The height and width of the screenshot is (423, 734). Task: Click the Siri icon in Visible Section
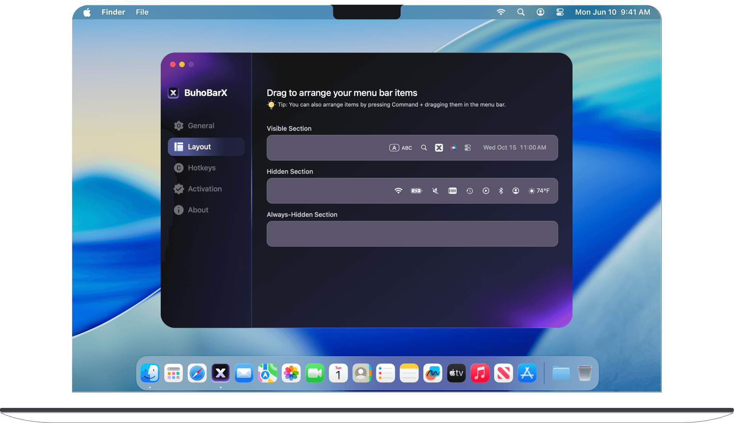click(453, 147)
